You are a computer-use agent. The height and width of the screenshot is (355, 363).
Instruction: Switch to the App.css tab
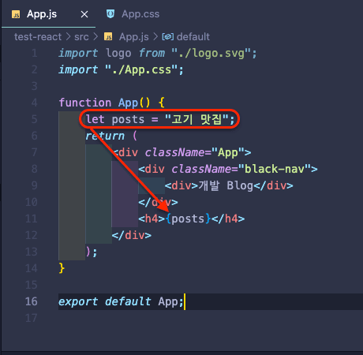pos(133,14)
